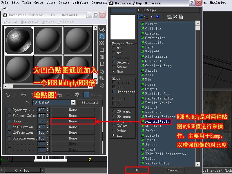Open Material/Map Navigator icon
Screen dimensions: 232x174
[102, 85]
